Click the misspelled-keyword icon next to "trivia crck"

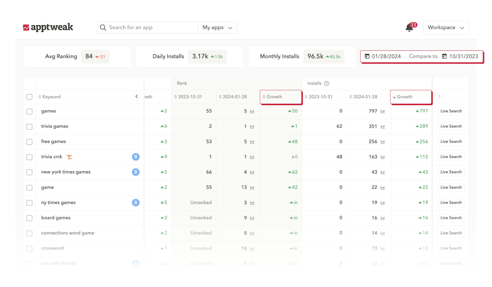tap(69, 157)
